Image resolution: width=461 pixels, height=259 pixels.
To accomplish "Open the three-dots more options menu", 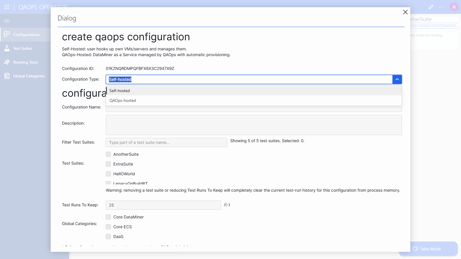I will 441,7.
